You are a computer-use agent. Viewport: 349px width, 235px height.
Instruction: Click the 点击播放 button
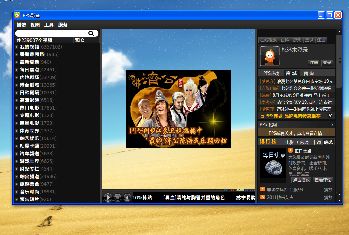pyautogui.click(x=301, y=180)
